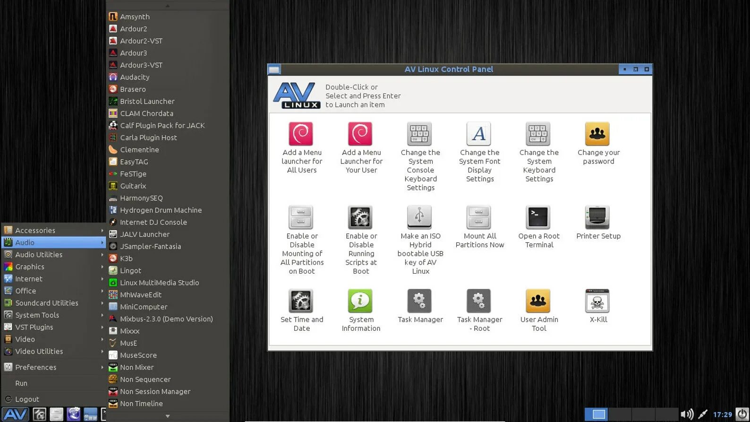Screen dimensions: 750x422
Task: Launch Clementine music player
Action: pyautogui.click(x=168, y=149)
